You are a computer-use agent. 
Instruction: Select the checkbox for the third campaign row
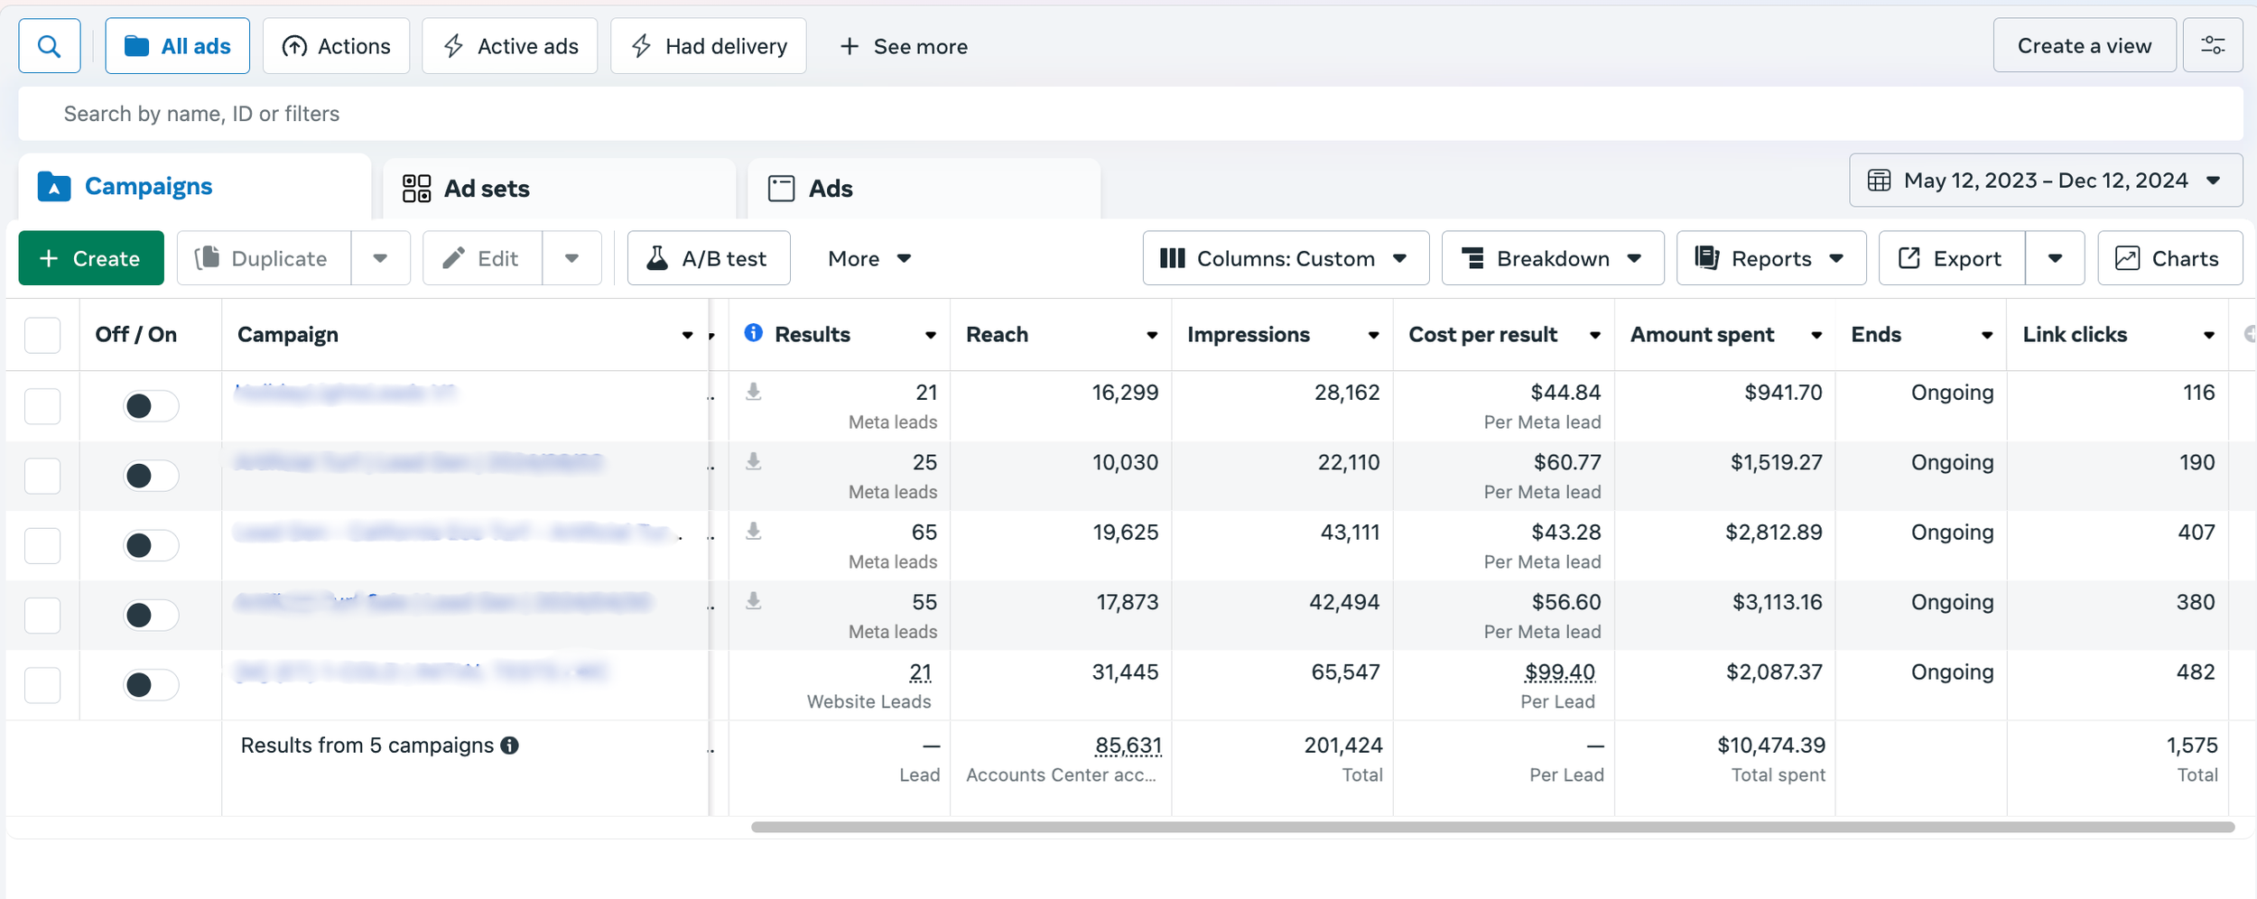pyautogui.click(x=42, y=546)
